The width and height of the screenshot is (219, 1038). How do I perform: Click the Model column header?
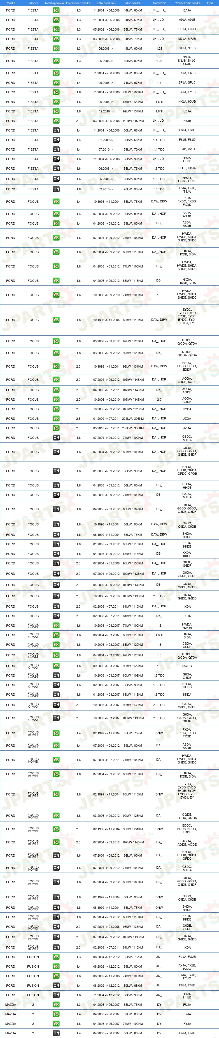pos(33,3)
